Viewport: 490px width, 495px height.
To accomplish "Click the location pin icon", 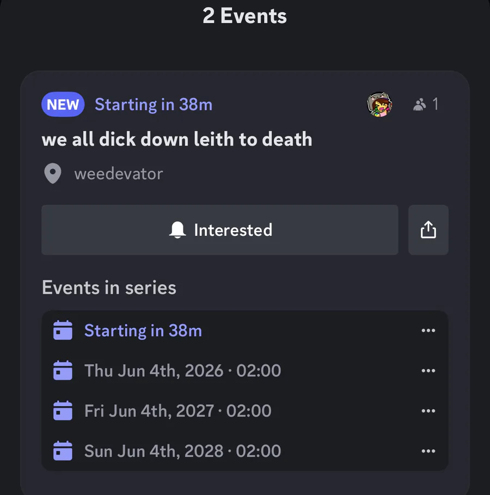I will click(x=52, y=174).
